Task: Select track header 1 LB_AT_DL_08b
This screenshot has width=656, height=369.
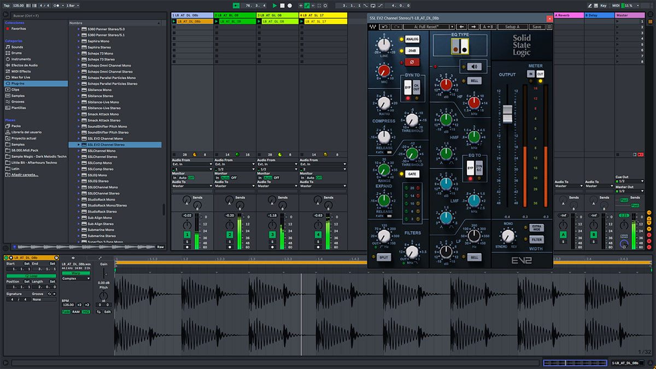Action: 192,15
